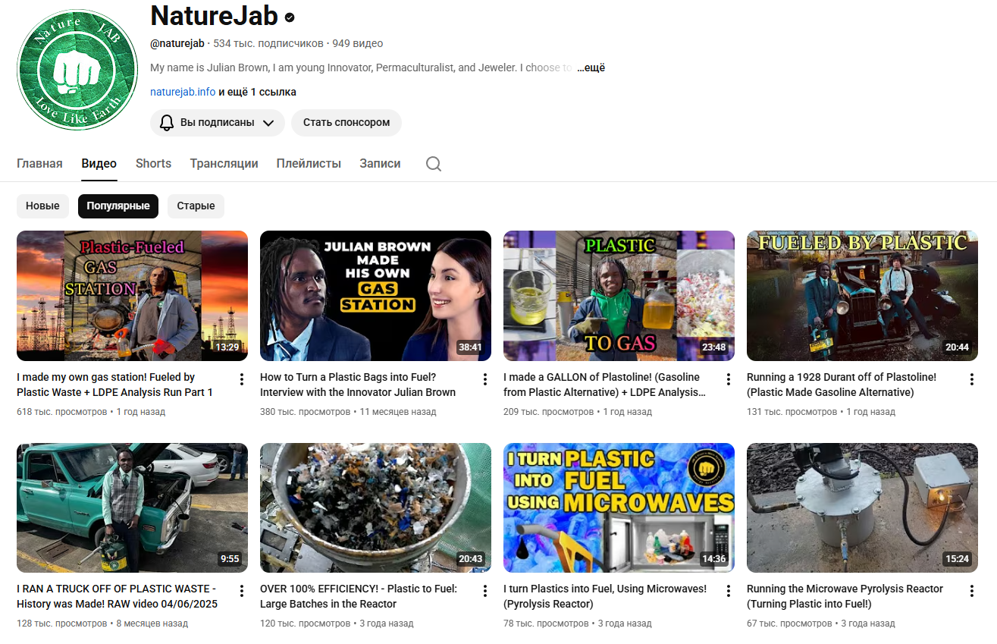Sort videos by Старые
Screen dimensions: 997x644
point(196,206)
